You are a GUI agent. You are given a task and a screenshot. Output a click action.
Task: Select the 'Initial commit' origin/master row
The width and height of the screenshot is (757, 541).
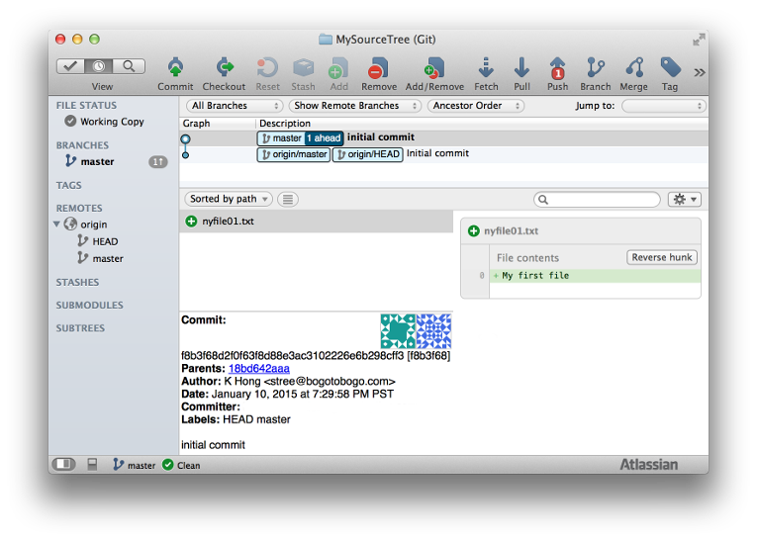443,154
